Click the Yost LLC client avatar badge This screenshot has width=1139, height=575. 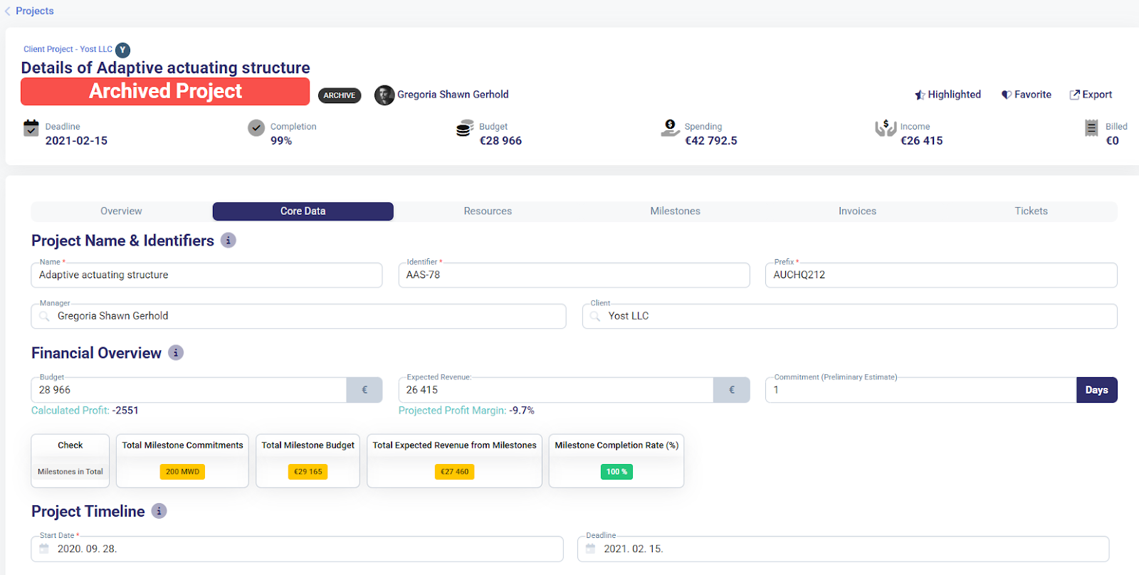point(122,50)
